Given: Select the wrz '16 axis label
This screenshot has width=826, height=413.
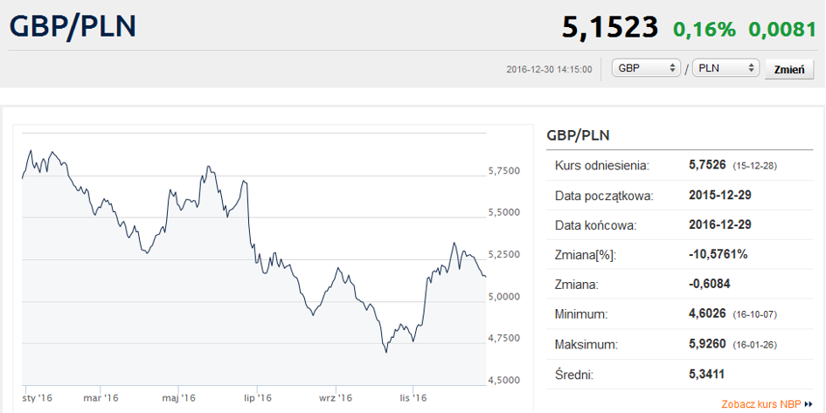Looking at the screenshot, I should tap(337, 398).
